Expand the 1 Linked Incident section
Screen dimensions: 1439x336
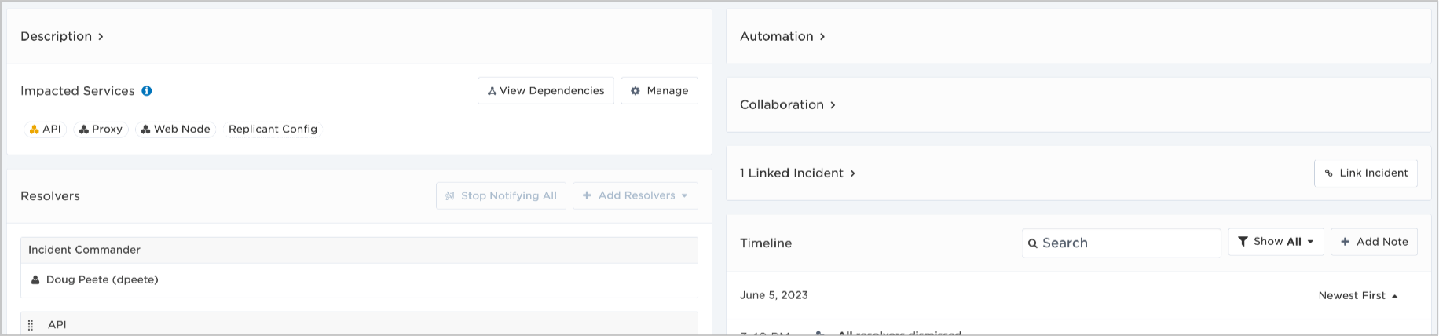(x=797, y=173)
